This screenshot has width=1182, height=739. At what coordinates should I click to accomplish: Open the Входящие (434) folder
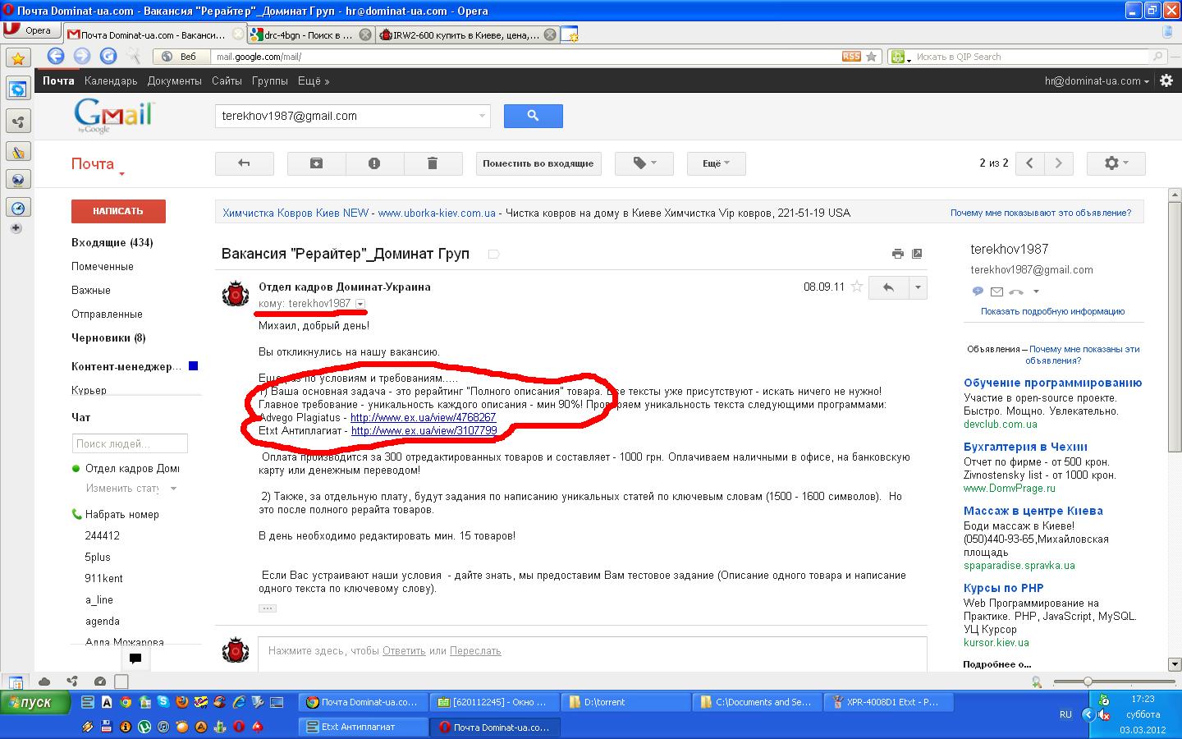tap(112, 242)
